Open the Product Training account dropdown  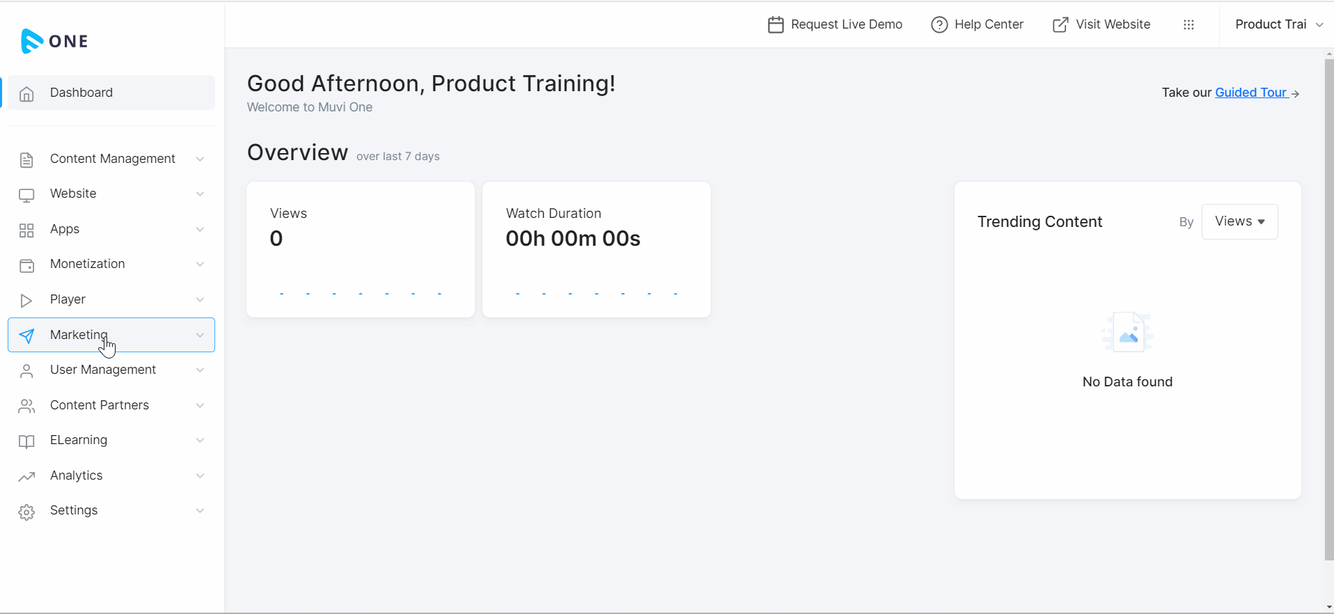tap(1278, 24)
